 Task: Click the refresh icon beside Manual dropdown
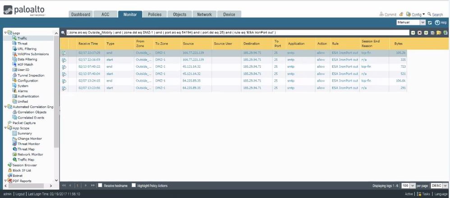(x=430, y=22)
